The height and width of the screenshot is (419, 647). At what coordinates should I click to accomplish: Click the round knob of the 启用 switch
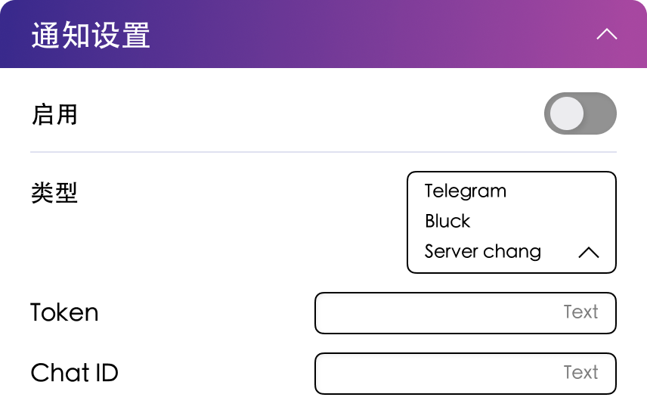click(x=567, y=113)
